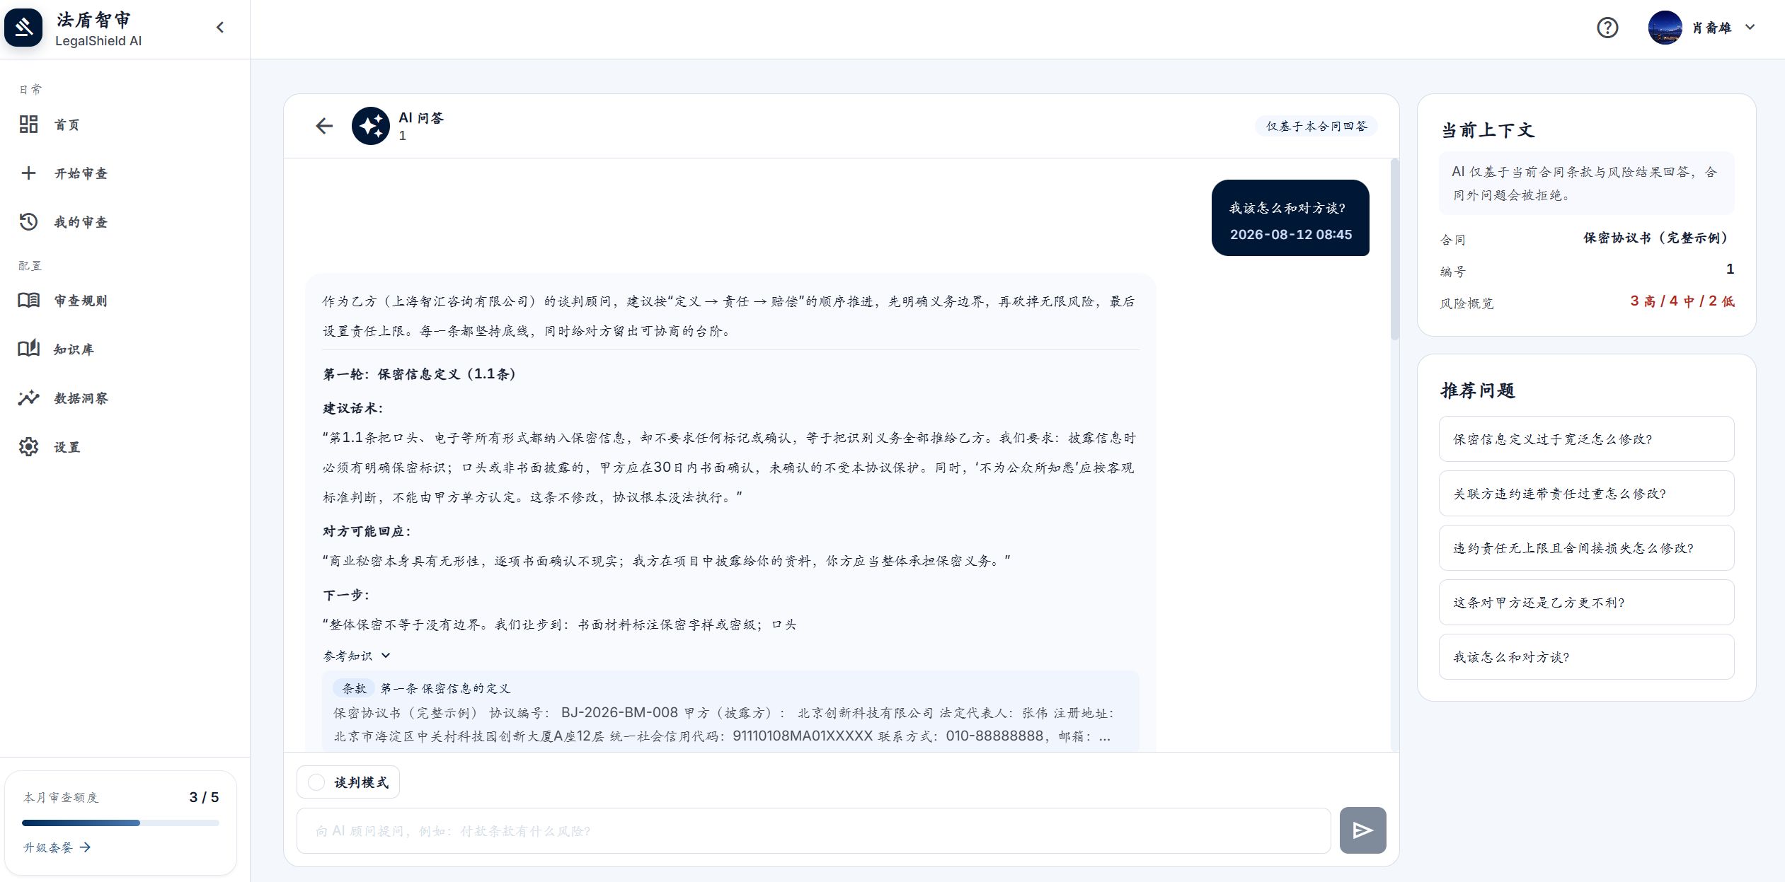Collapse the sidebar with the chevron arrow
The width and height of the screenshot is (1785, 882).
click(x=220, y=28)
